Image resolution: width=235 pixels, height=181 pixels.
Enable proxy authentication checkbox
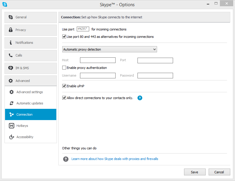click(x=64, y=68)
